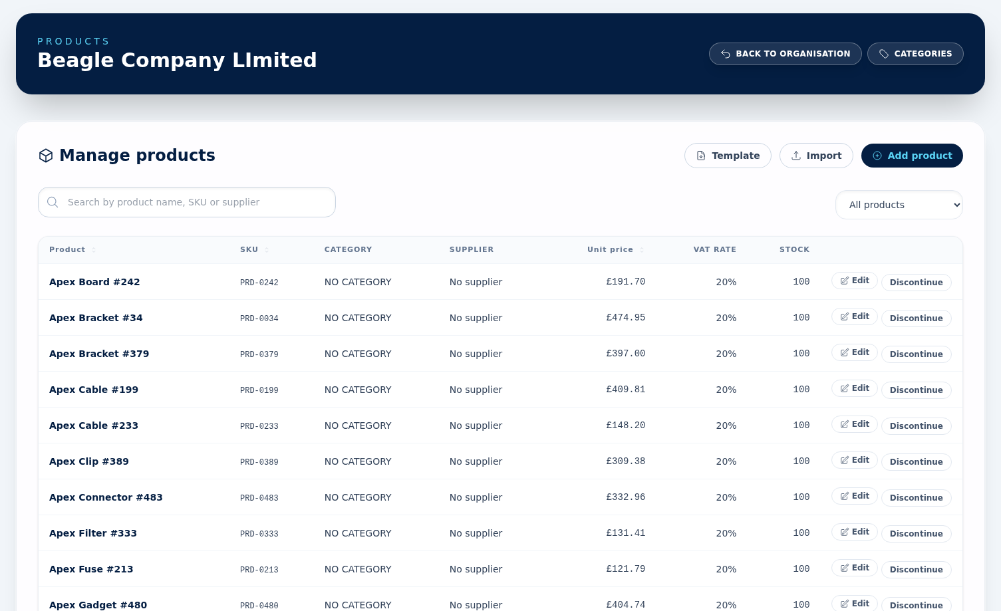The height and width of the screenshot is (611, 1001).
Task: Open the All products filter dropdown
Action: pyautogui.click(x=899, y=205)
